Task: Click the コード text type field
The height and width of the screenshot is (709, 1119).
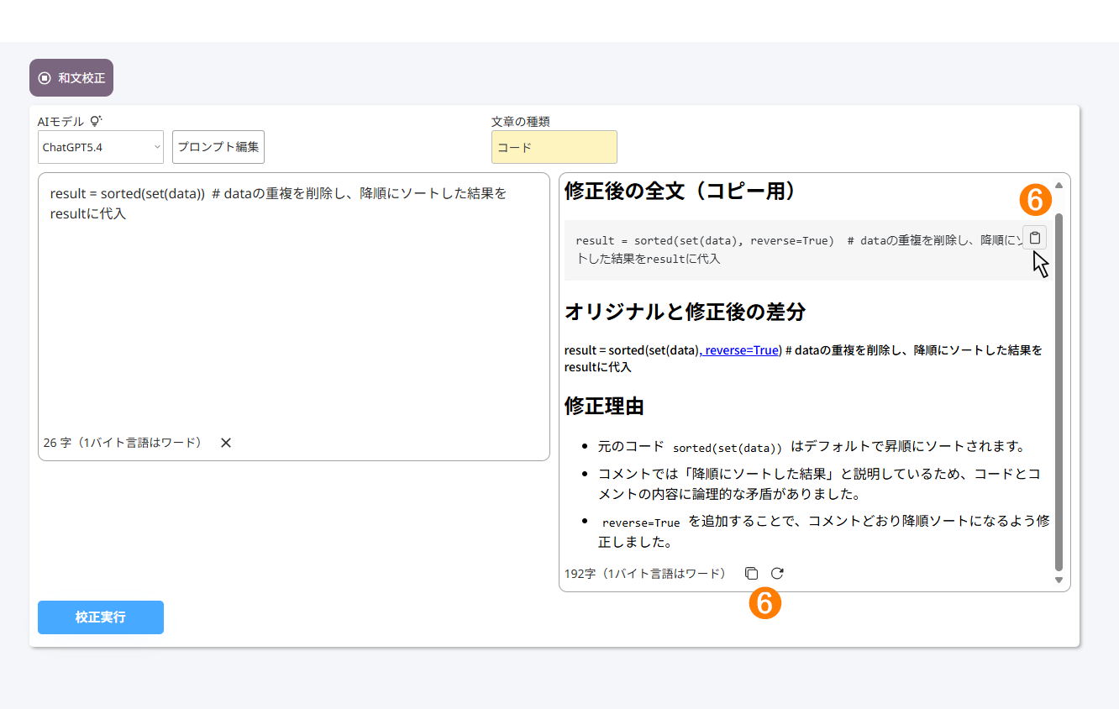Action: 554,147
